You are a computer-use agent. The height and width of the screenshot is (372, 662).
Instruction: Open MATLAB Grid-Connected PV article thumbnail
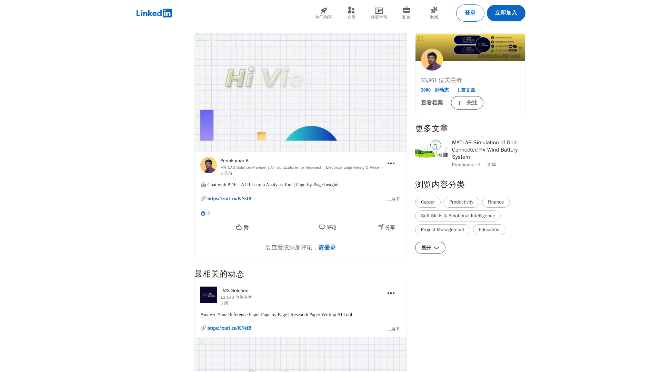point(431,149)
